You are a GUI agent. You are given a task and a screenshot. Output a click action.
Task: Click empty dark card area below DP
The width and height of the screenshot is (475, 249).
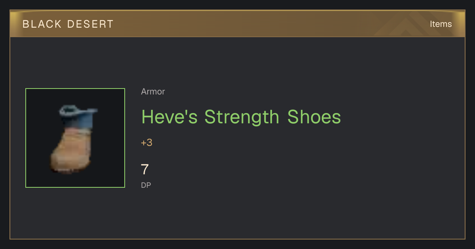237,215
